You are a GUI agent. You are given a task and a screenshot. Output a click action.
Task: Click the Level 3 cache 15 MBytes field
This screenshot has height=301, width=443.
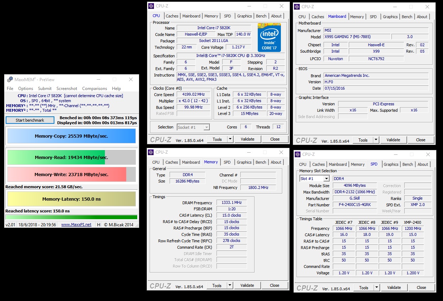tap(250, 114)
